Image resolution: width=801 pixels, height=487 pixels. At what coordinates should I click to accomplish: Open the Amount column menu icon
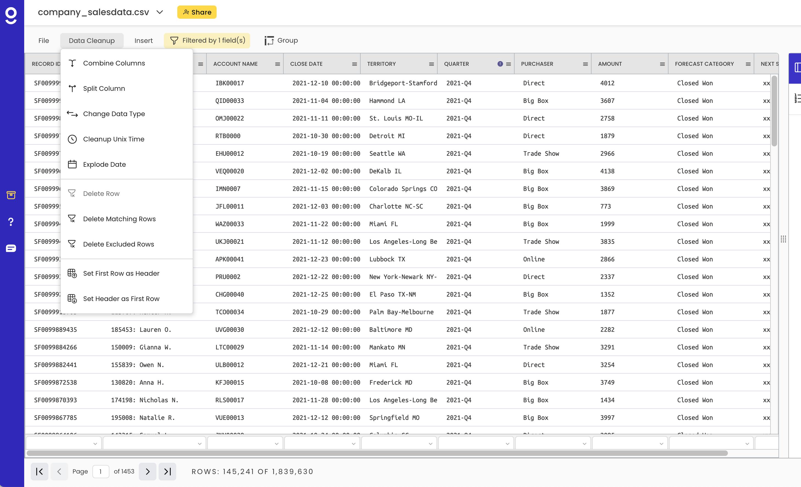click(662, 64)
